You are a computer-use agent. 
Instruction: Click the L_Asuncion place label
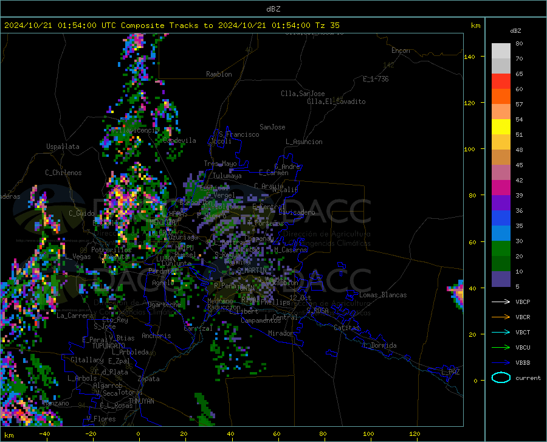(x=304, y=142)
